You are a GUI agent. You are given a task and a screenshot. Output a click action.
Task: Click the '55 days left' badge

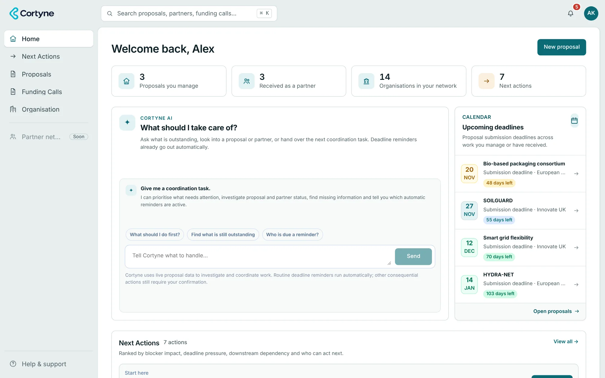[x=499, y=220]
